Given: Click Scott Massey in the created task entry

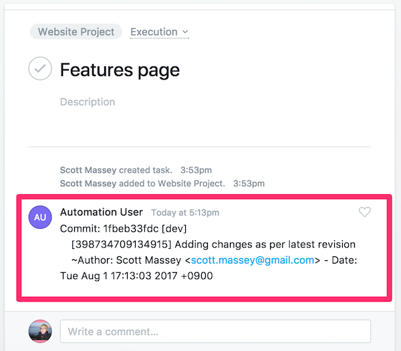Looking at the screenshot, I should (x=88, y=170).
